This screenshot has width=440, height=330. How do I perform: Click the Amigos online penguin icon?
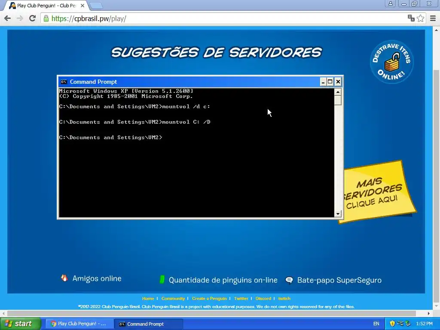point(64,278)
